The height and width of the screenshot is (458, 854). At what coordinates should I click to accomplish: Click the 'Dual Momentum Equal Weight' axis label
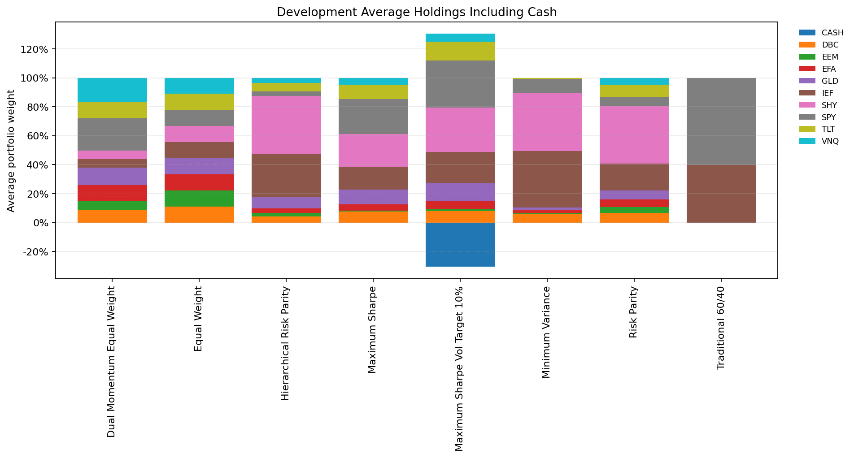coord(112,362)
